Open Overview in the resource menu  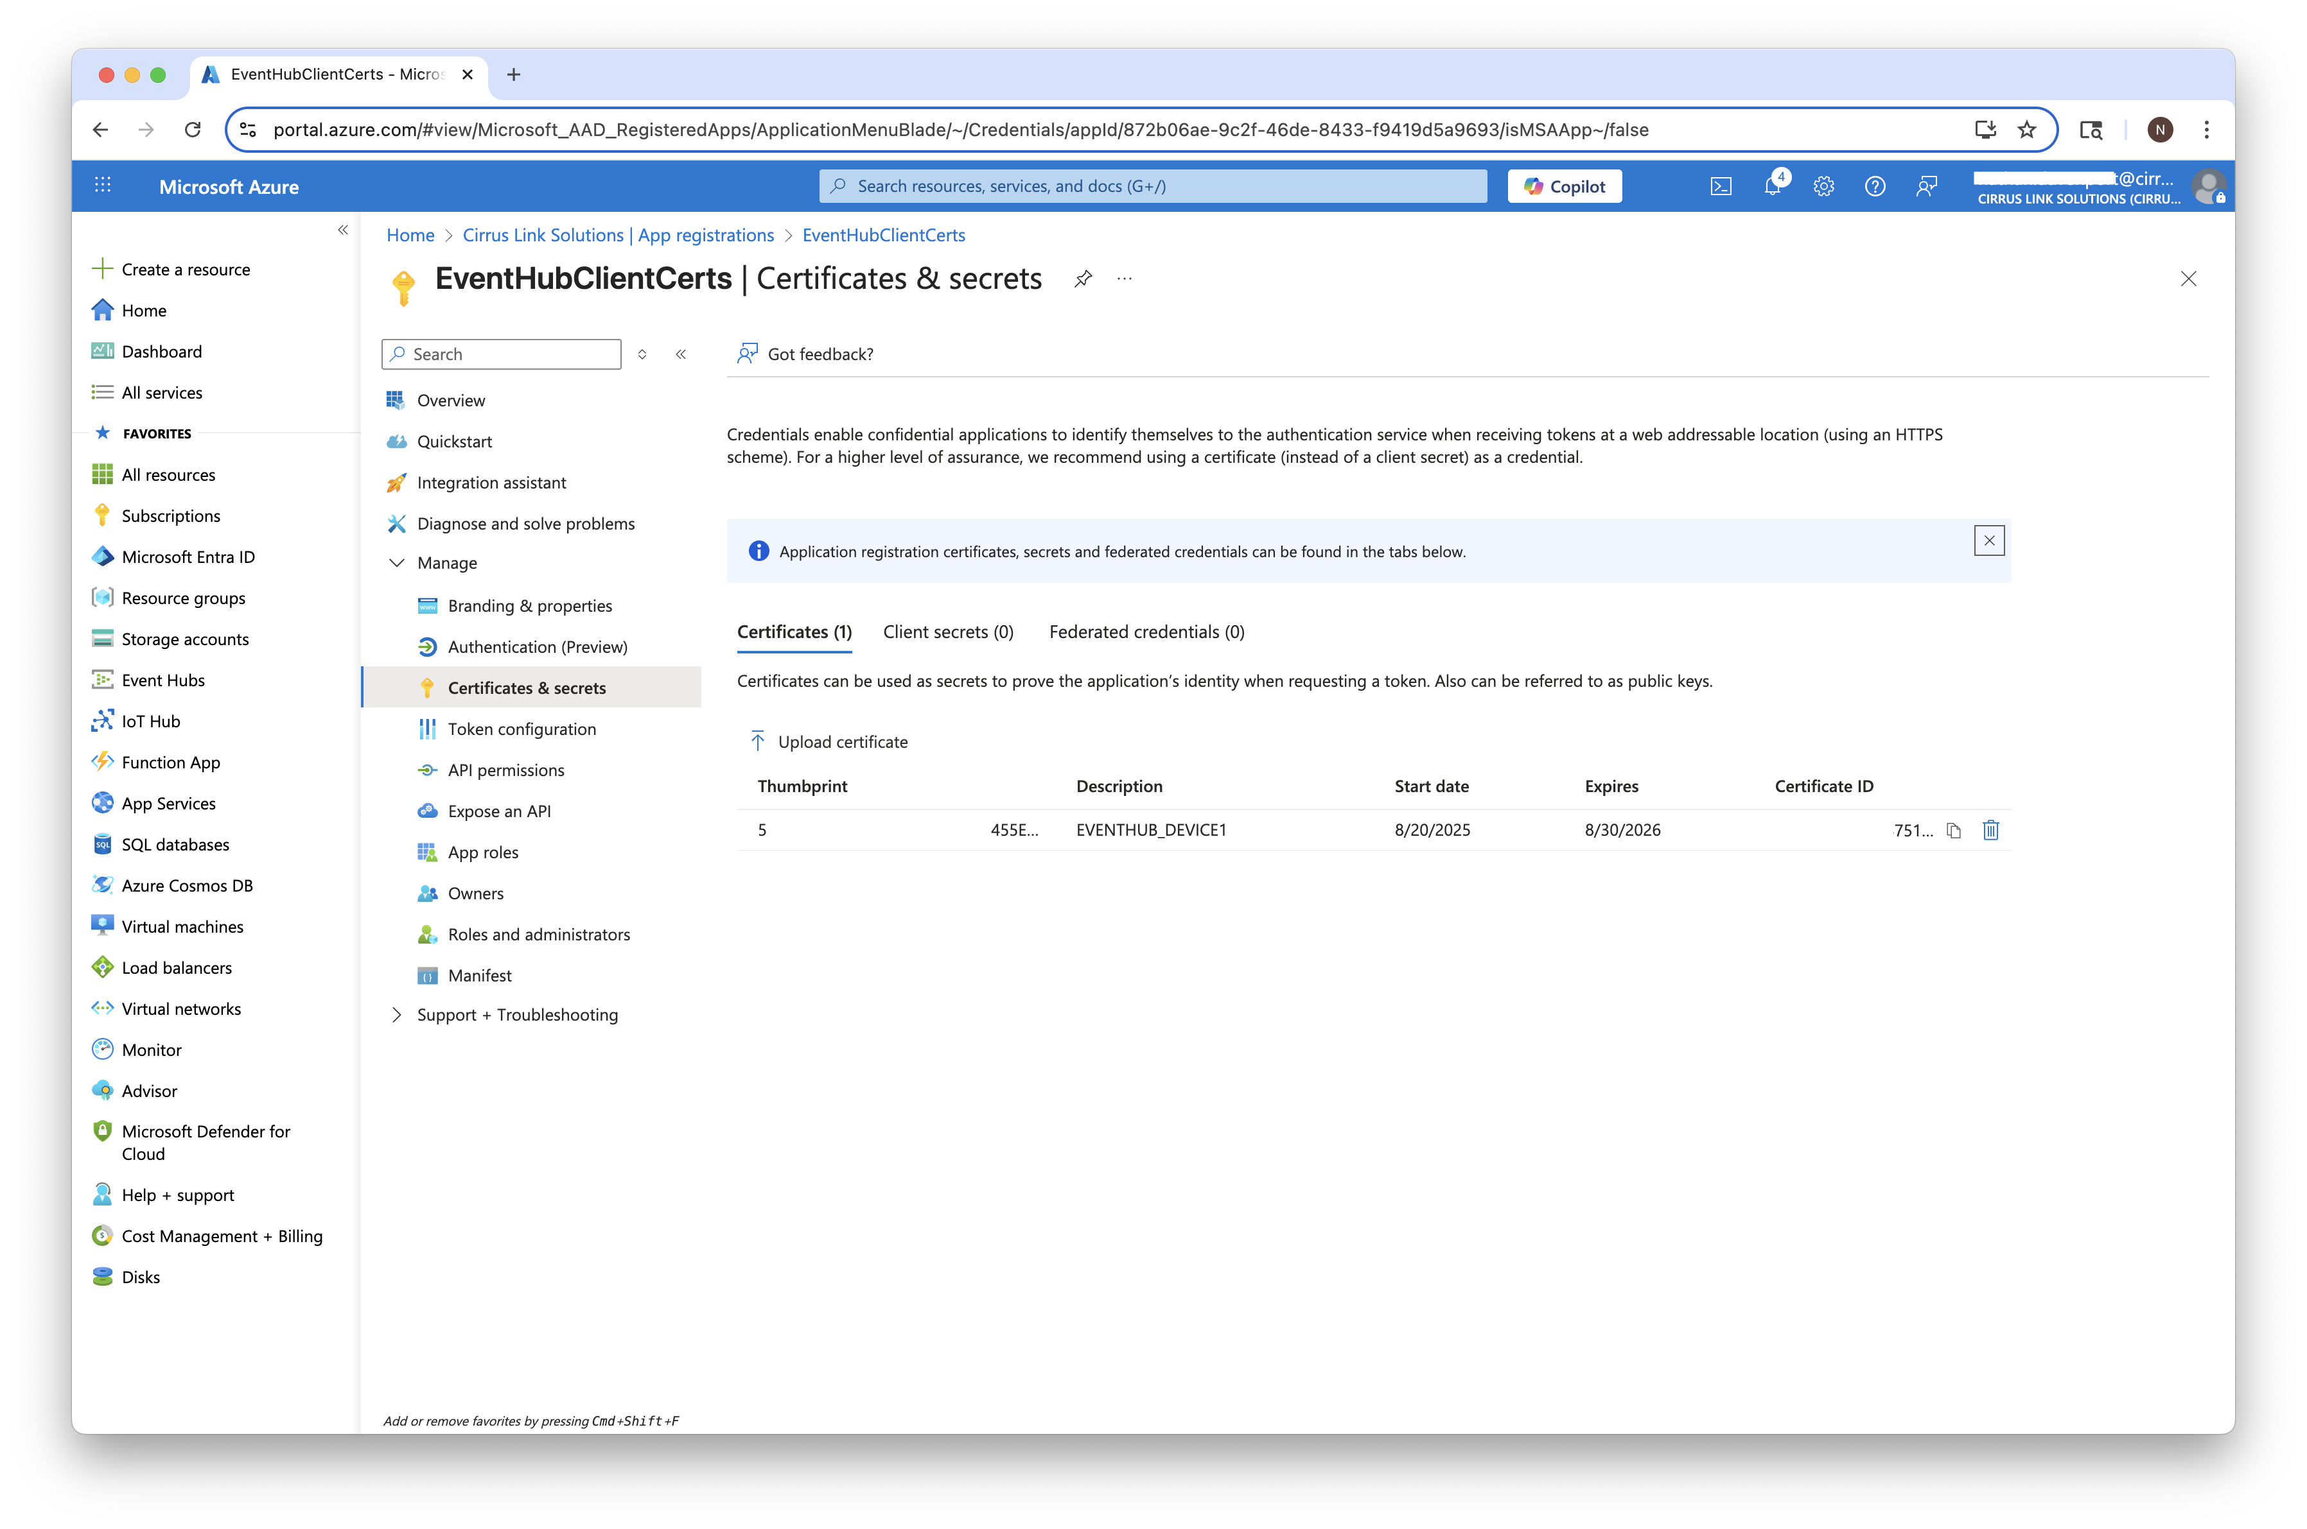(x=450, y=400)
